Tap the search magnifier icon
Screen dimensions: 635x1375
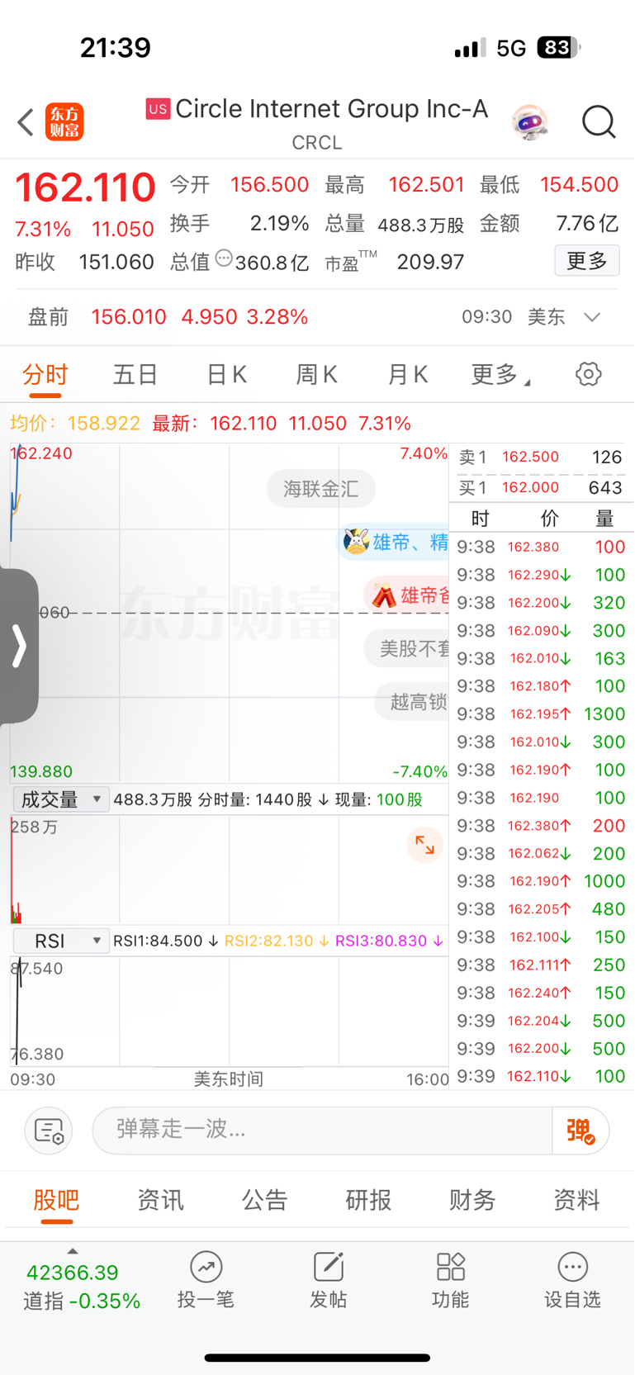(x=599, y=122)
